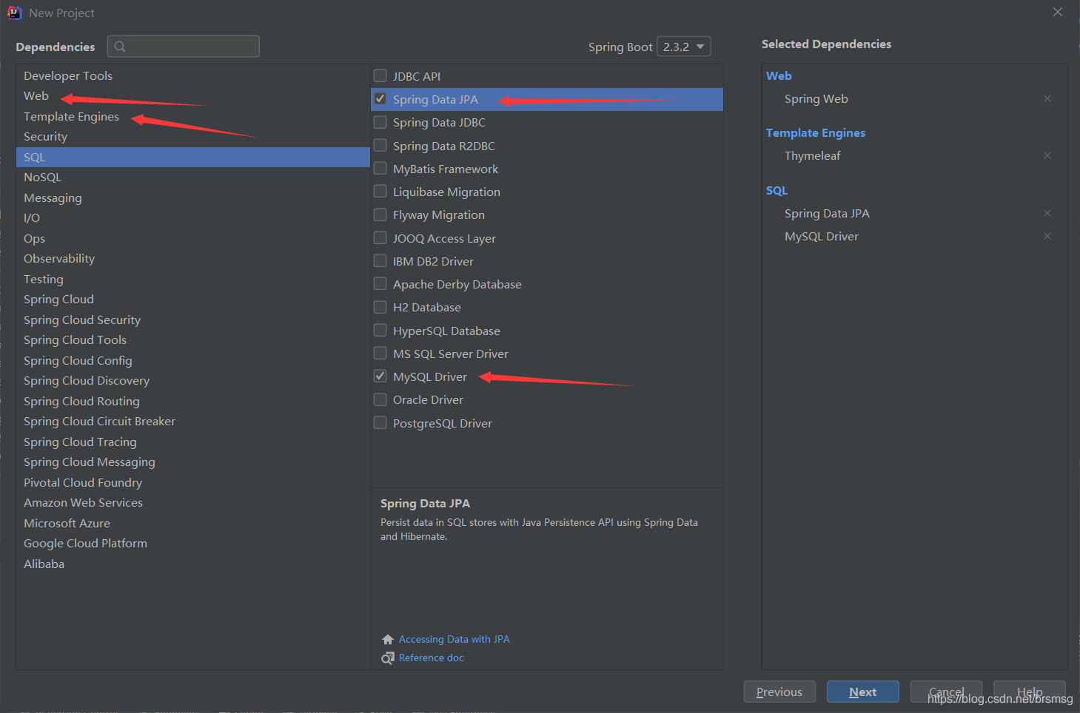Open Observability category
Image resolution: width=1080 pixels, height=713 pixels.
click(193, 259)
